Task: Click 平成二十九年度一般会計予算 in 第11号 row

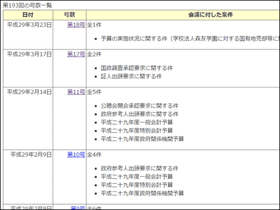Action: [x=136, y=123]
